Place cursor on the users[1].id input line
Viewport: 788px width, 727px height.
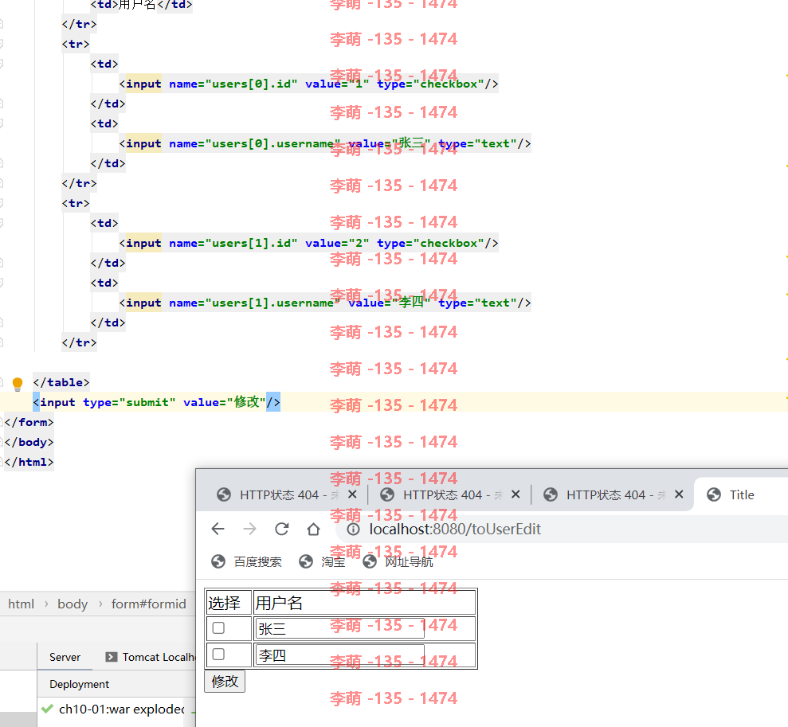click(x=308, y=243)
